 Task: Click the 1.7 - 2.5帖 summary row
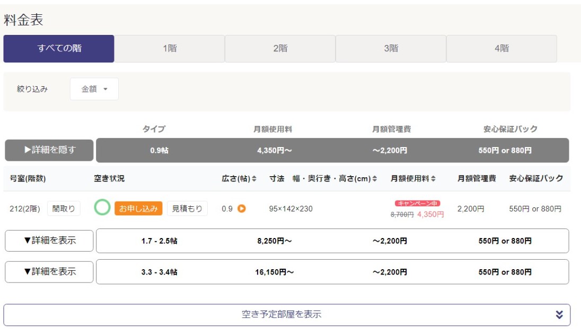pyautogui.click(x=332, y=241)
